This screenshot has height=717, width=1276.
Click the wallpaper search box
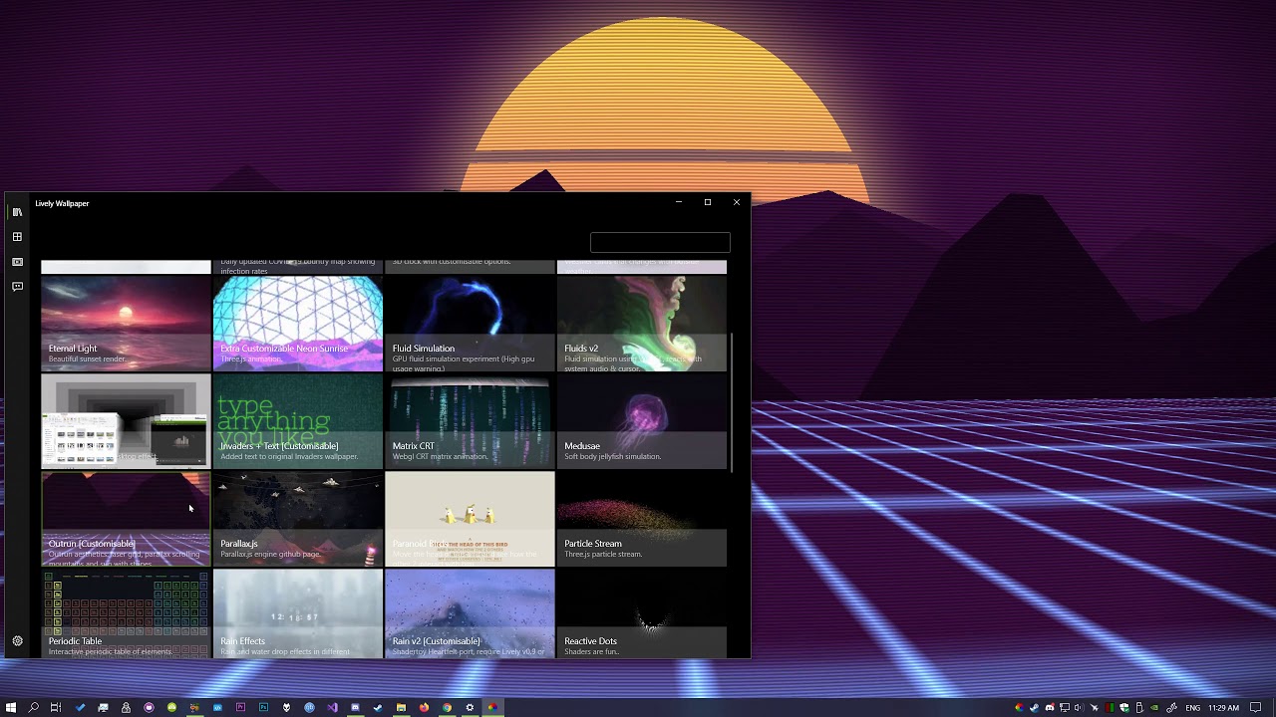pyautogui.click(x=660, y=243)
